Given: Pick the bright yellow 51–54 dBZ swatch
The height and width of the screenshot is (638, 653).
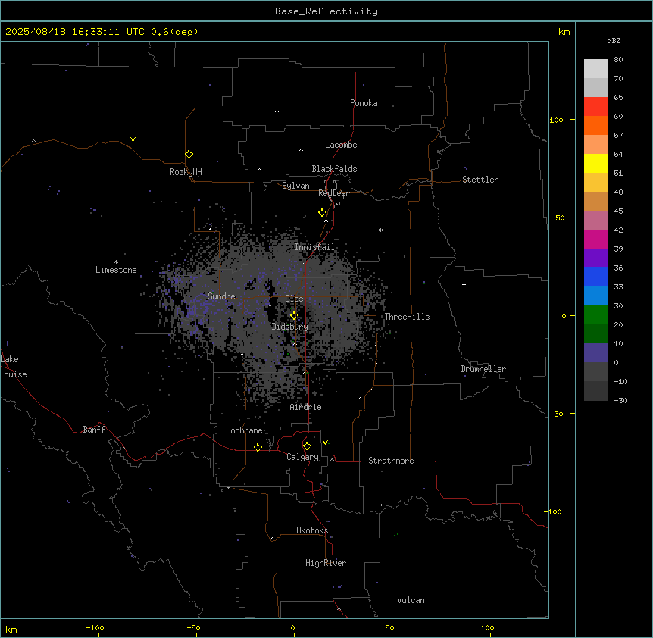Looking at the screenshot, I should (595, 163).
